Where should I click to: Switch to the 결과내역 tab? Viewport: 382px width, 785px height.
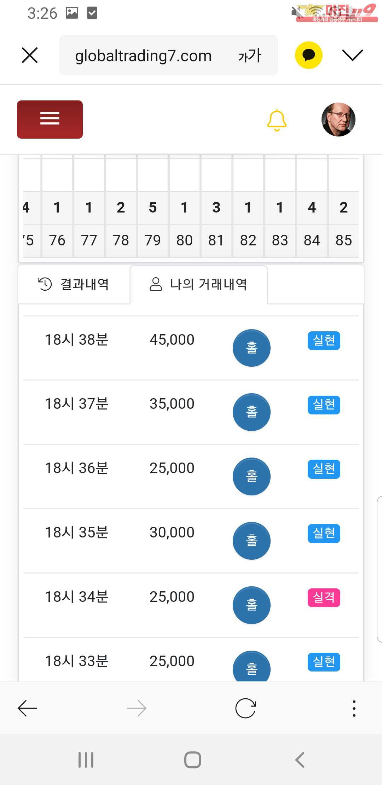[74, 284]
